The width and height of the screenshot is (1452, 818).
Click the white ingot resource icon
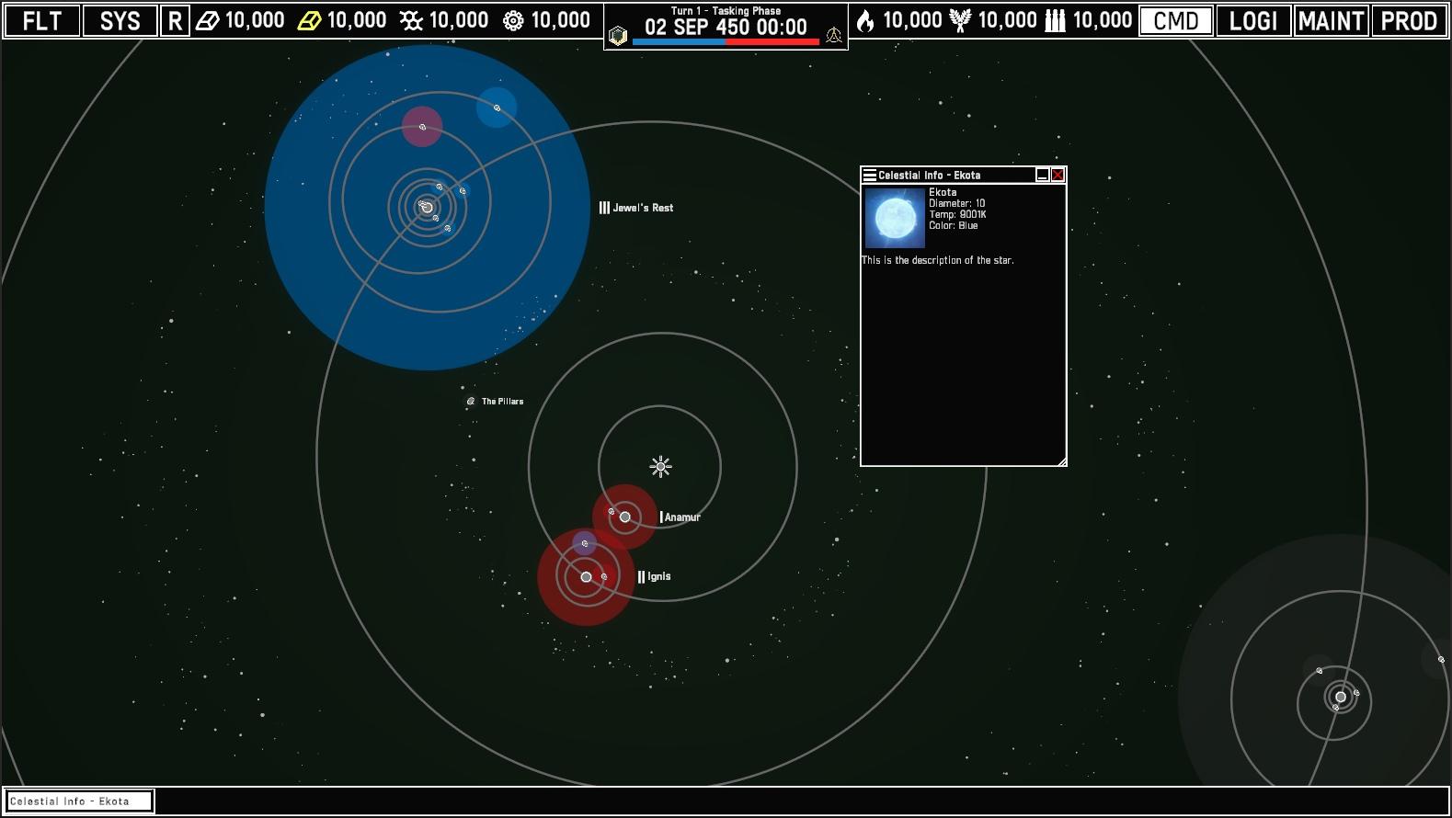click(x=208, y=20)
